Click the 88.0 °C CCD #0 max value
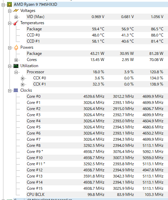 click(157, 35)
